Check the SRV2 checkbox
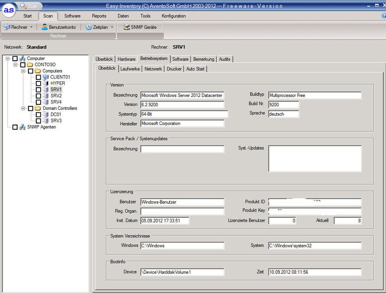 pyautogui.click(x=38, y=96)
